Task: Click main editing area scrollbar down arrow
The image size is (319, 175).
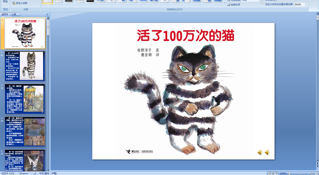Action: coord(317,161)
